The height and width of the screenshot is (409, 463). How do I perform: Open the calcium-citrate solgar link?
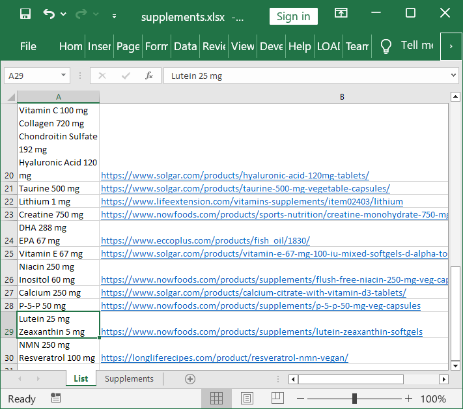[x=254, y=292]
